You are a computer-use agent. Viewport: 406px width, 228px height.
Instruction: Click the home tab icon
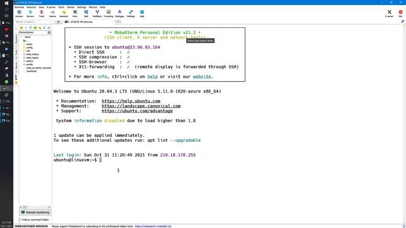[x=58, y=22]
